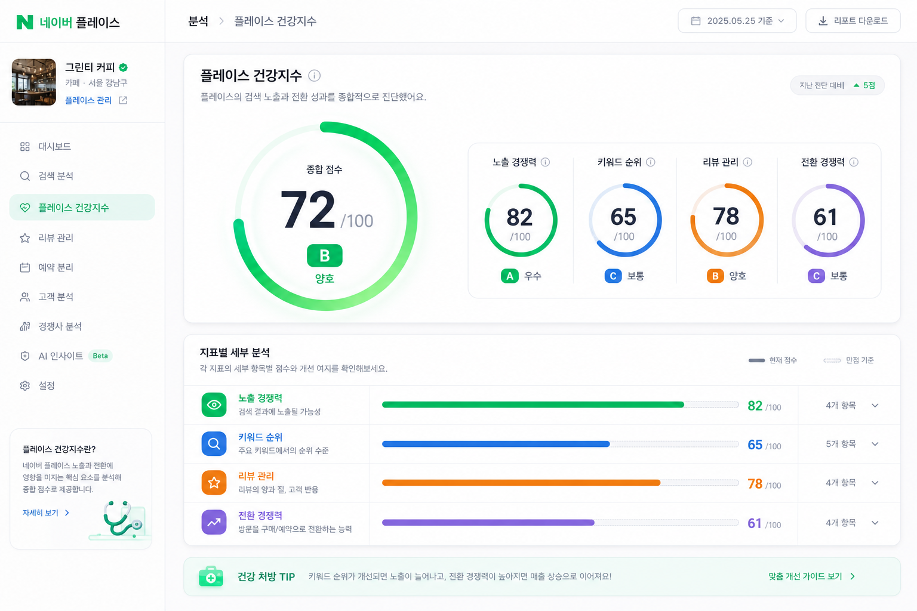Open the 플레이스 관리 link

[x=88, y=100]
